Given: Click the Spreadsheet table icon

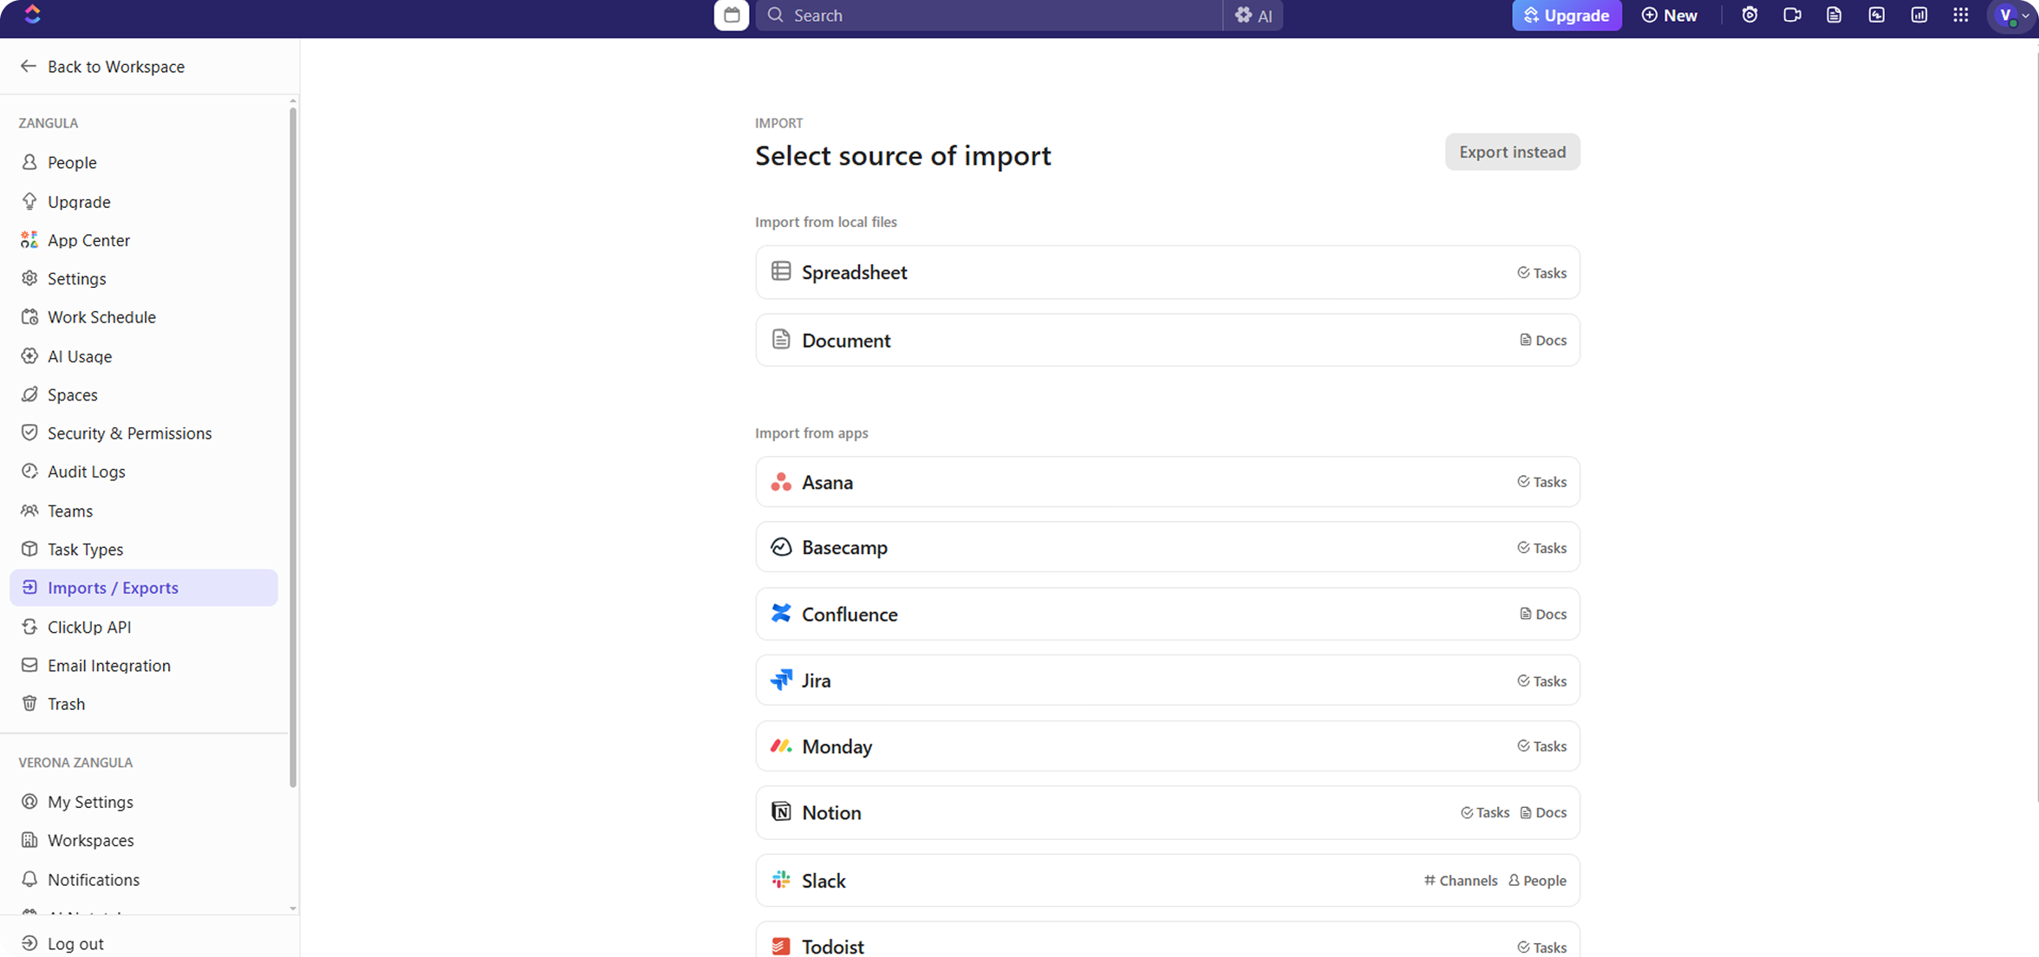Looking at the screenshot, I should coord(781,271).
